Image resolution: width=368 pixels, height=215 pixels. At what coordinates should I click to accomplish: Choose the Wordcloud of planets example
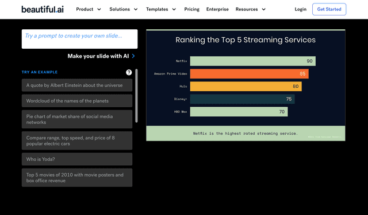pos(77,101)
